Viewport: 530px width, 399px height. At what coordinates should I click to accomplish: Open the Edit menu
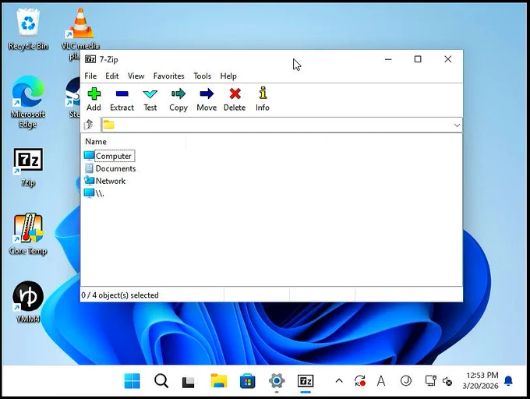(112, 76)
